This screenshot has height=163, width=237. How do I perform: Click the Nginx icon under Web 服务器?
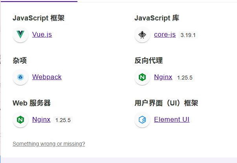[20, 120]
